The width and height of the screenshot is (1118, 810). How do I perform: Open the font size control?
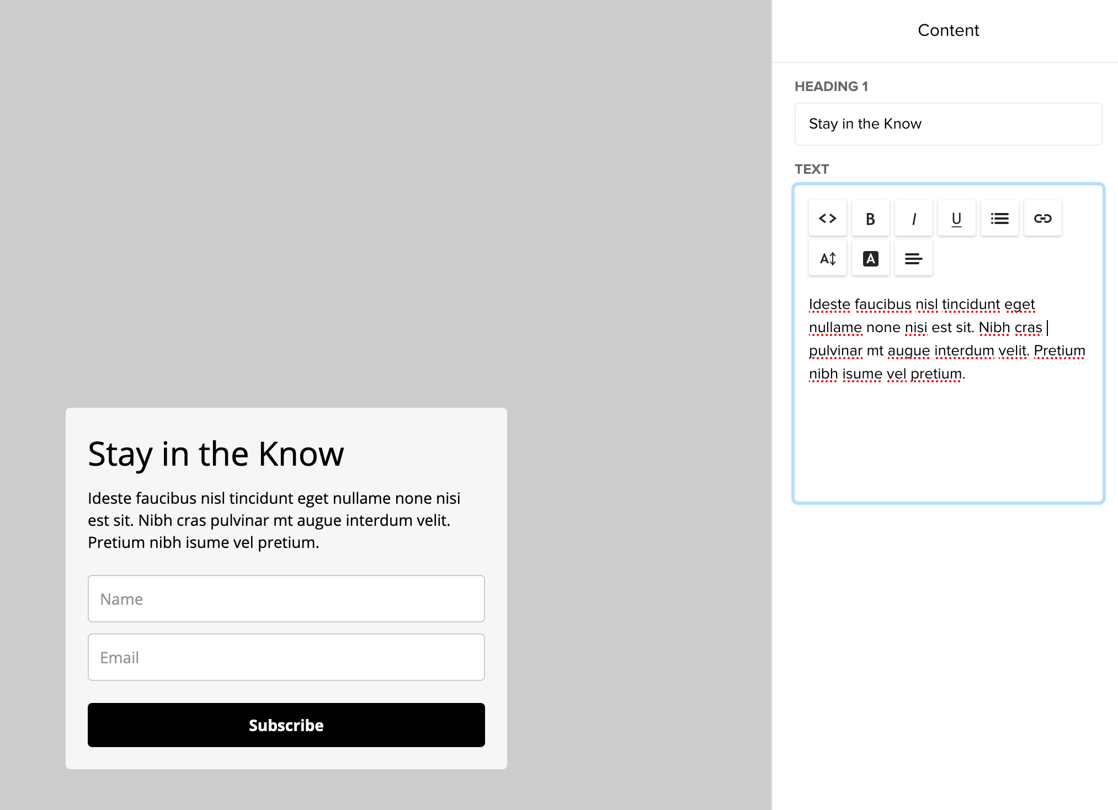pos(827,258)
